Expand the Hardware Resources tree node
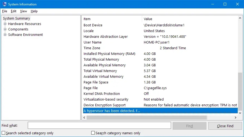Viewport: 244px width, 137px height. (x=5, y=24)
